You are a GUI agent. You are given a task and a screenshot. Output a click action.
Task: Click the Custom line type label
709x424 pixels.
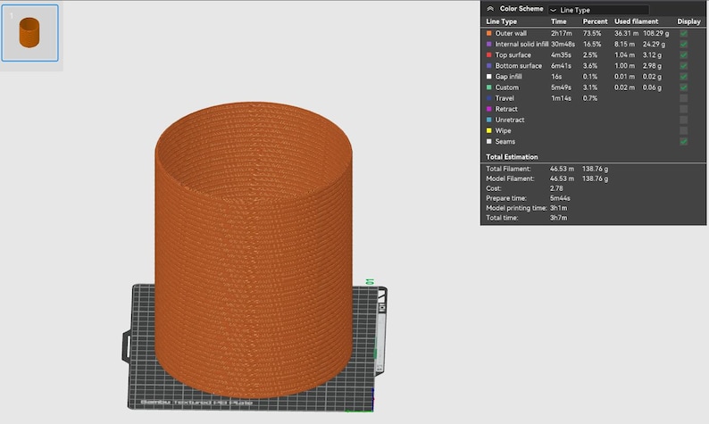click(507, 87)
